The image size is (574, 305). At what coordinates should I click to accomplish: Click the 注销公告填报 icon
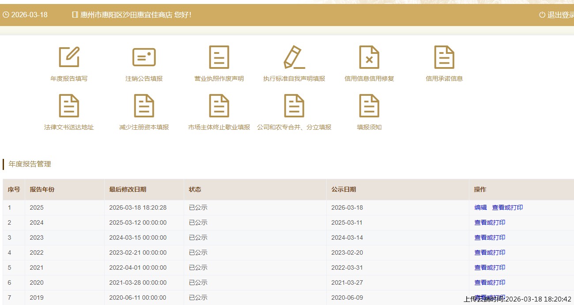pos(144,57)
